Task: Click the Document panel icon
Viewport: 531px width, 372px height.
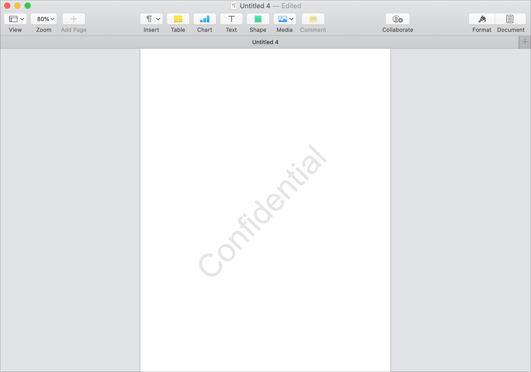Action: click(x=510, y=18)
